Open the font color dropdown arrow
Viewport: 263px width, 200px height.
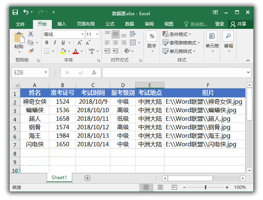tap(82, 51)
